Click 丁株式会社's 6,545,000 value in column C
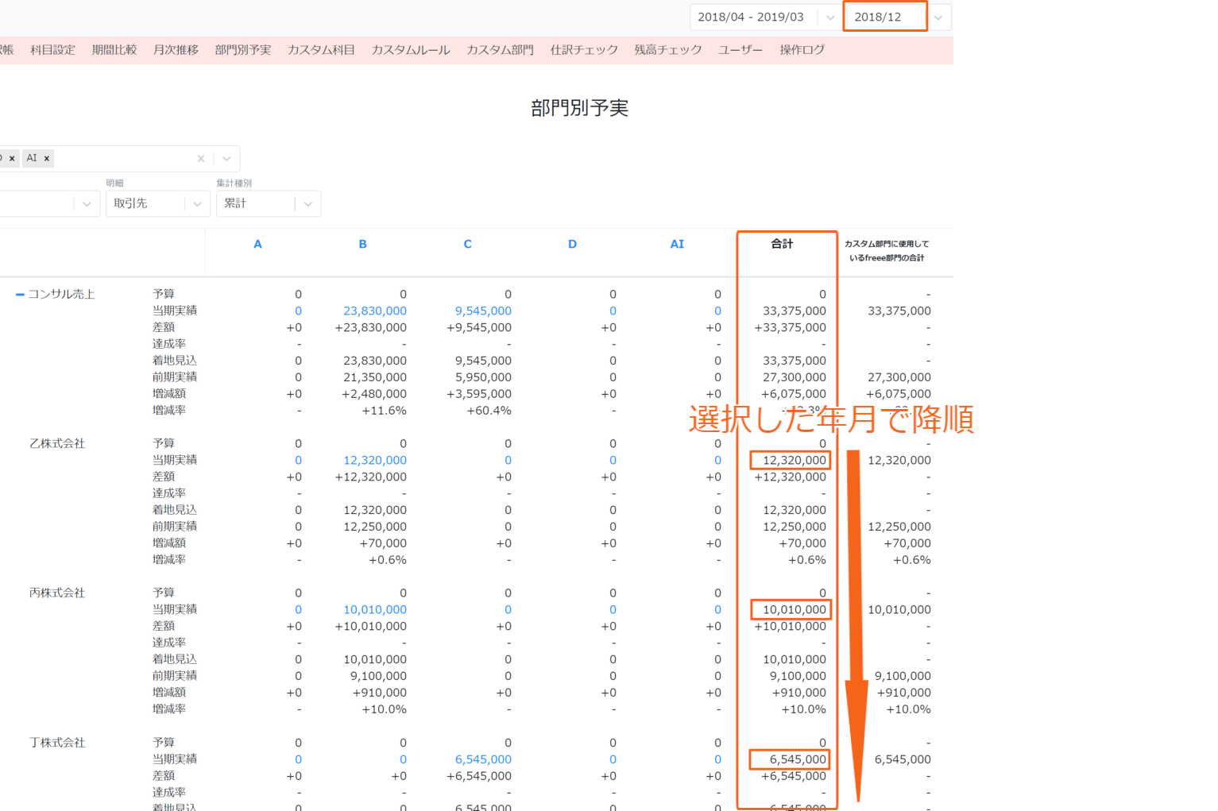The image size is (1218, 811). [483, 759]
